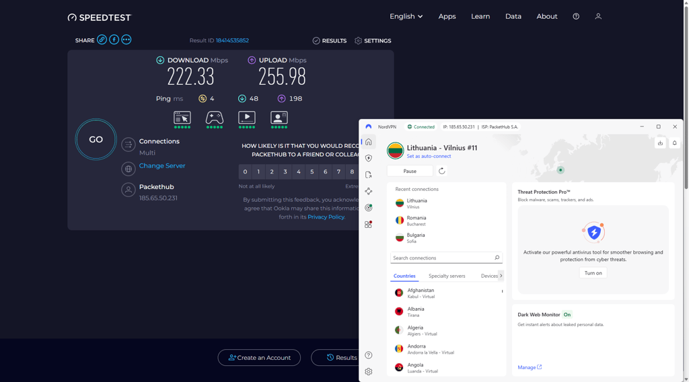The width and height of the screenshot is (689, 382).
Task: Open more share options icon
Action: [126, 40]
